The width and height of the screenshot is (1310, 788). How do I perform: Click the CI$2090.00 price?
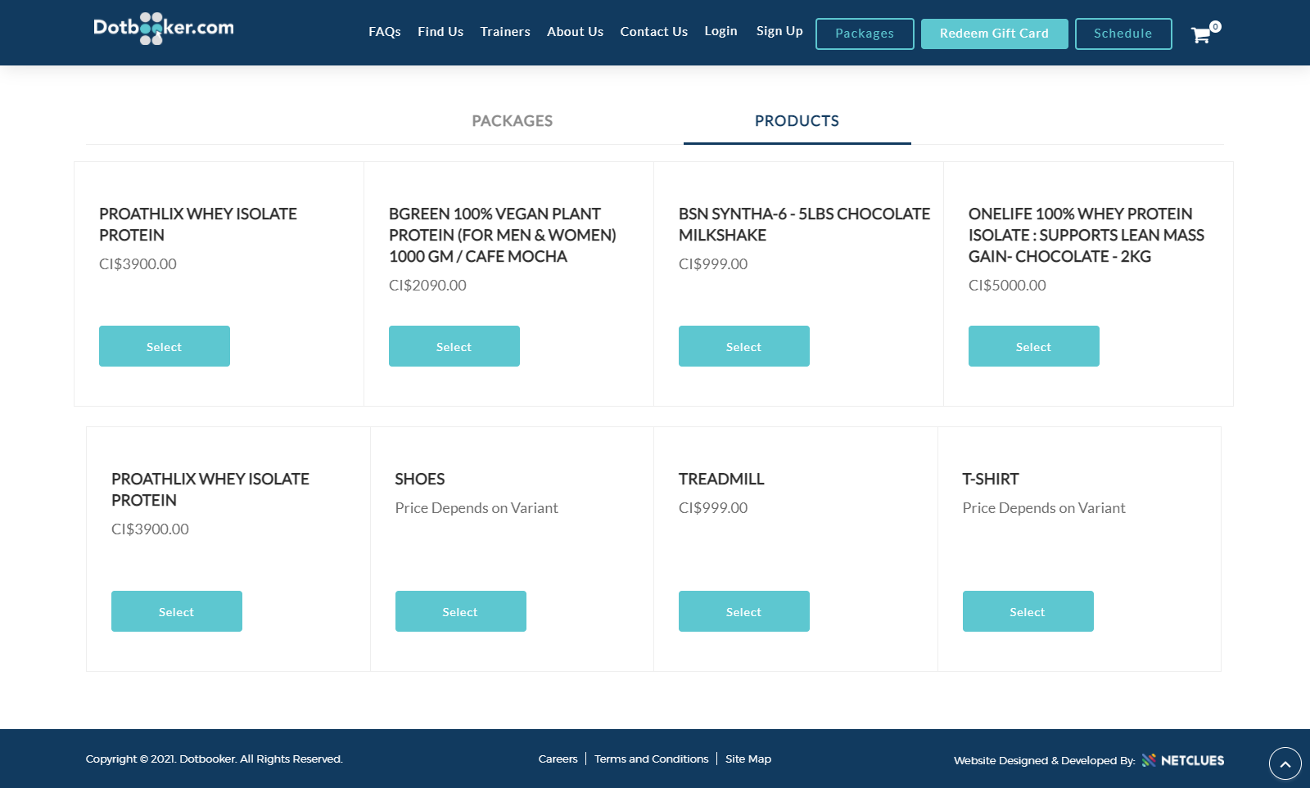pos(427,286)
